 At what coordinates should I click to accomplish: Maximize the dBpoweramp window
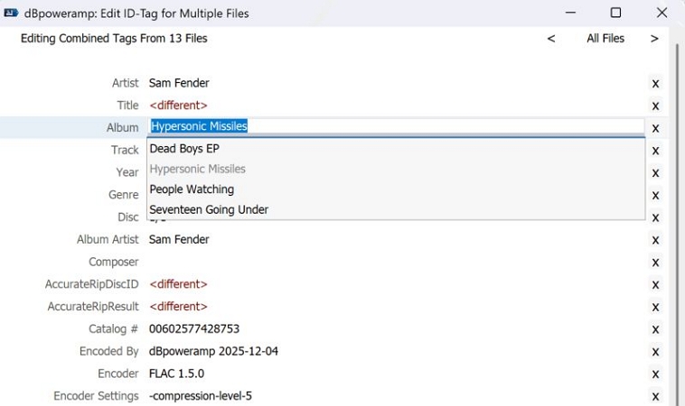(x=615, y=13)
